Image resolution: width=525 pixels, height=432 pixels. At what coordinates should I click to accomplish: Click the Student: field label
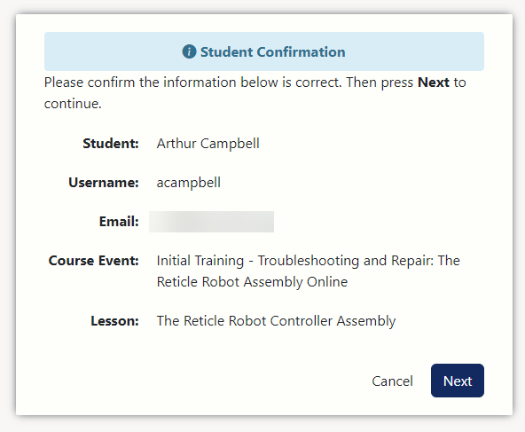click(x=111, y=144)
